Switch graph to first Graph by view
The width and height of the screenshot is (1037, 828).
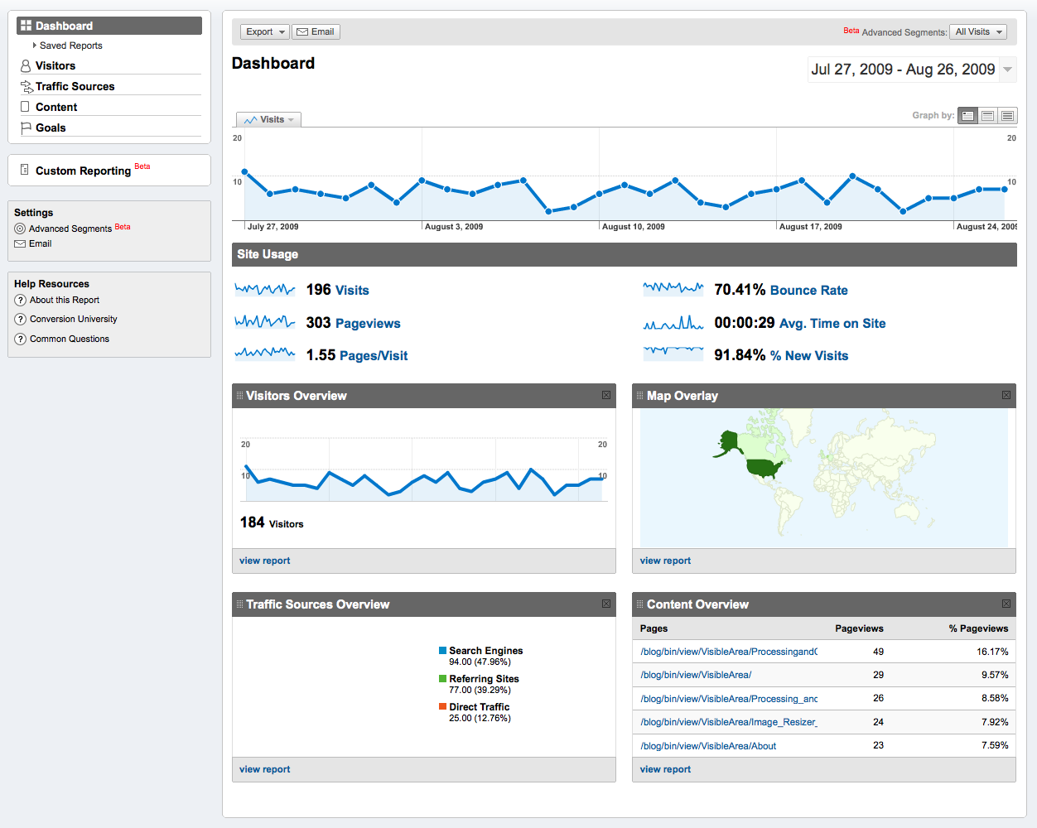[967, 116]
